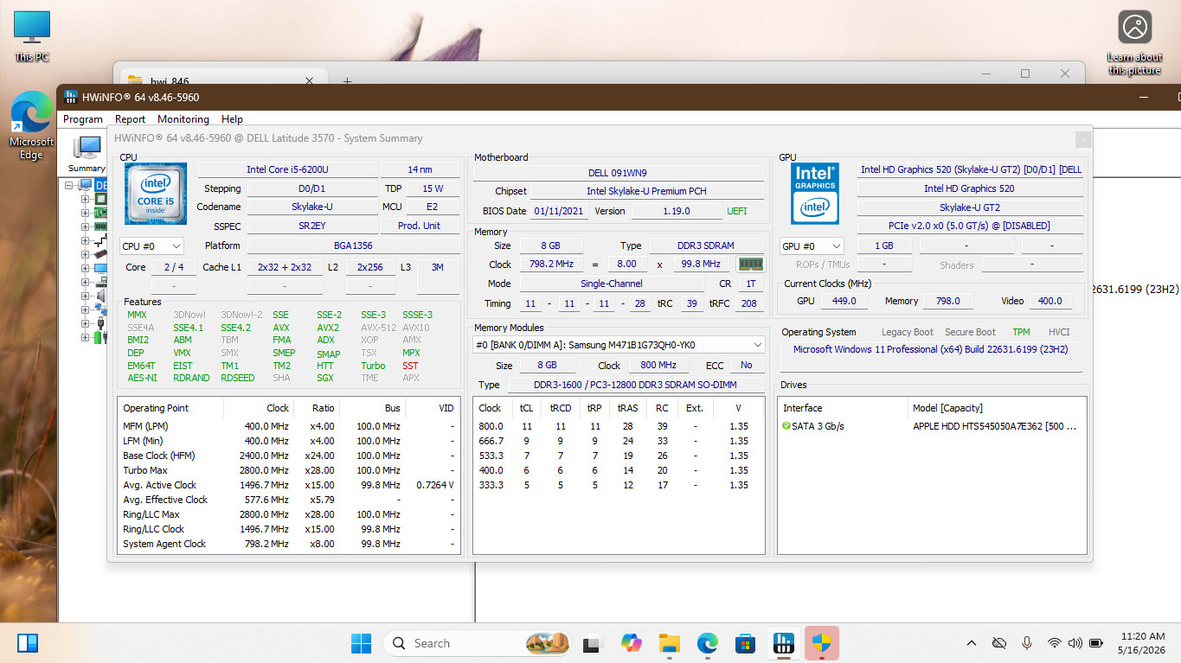This screenshot has height=663, width=1181.
Task: Open Task View on the taskbar
Action: tap(592, 643)
